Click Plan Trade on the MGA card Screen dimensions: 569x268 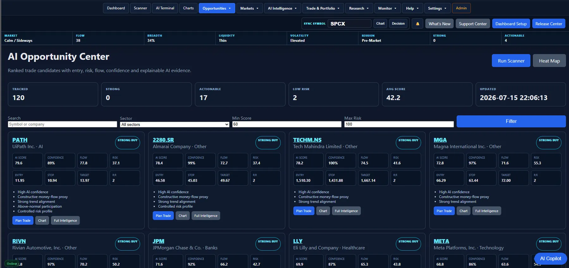[x=444, y=211]
